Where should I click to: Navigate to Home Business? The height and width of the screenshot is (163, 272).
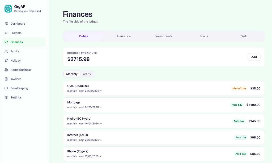[x=24, y=70]
